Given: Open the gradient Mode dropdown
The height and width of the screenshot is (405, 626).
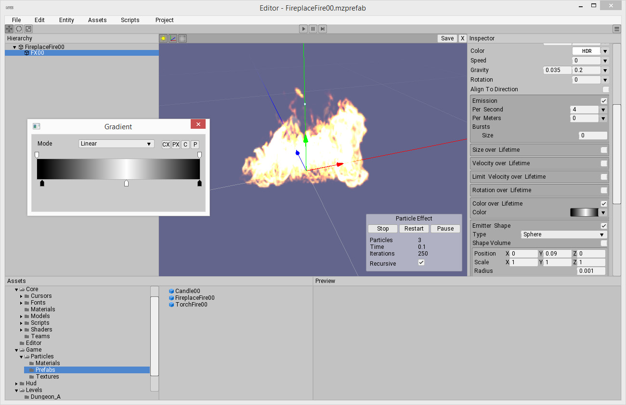Looking at the screenshot, I should click(116, 144).
